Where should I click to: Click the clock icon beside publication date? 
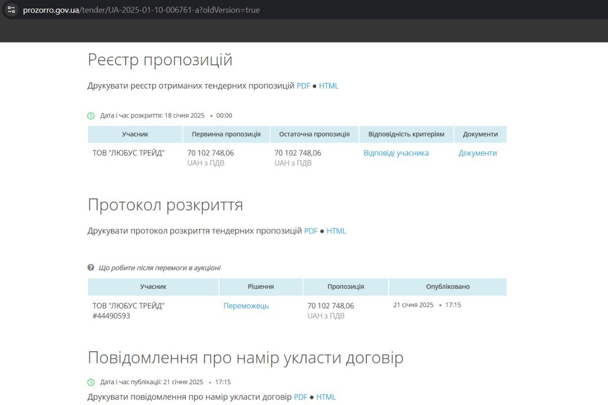(x=91, y=382)
